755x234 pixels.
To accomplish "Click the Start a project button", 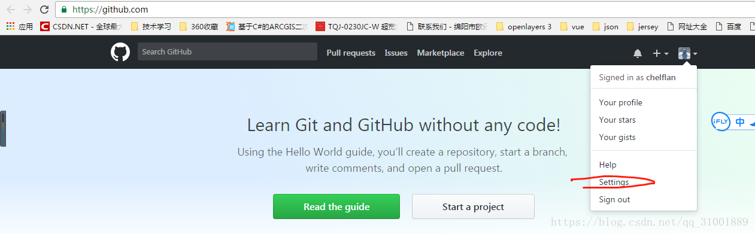I will [x=473, y=206].
